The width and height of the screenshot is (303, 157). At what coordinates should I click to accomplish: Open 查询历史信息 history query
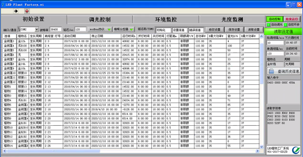pos(283,71)
